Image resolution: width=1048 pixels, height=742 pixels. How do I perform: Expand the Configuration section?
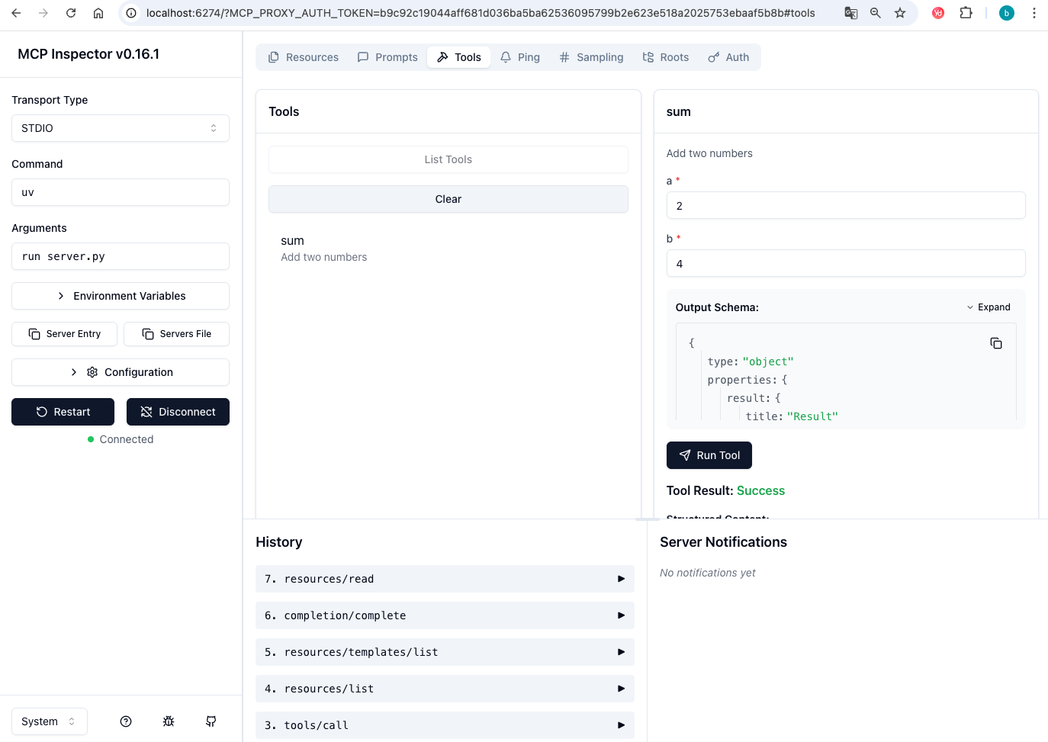[120, 372]
